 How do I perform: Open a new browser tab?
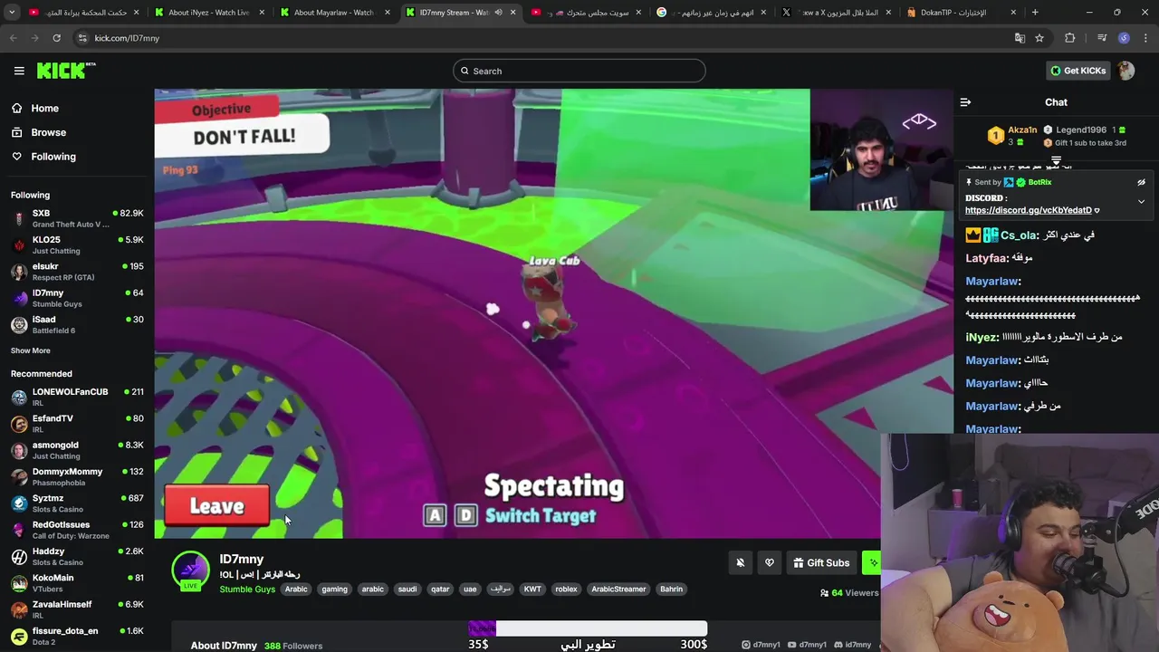[1035, 13]
